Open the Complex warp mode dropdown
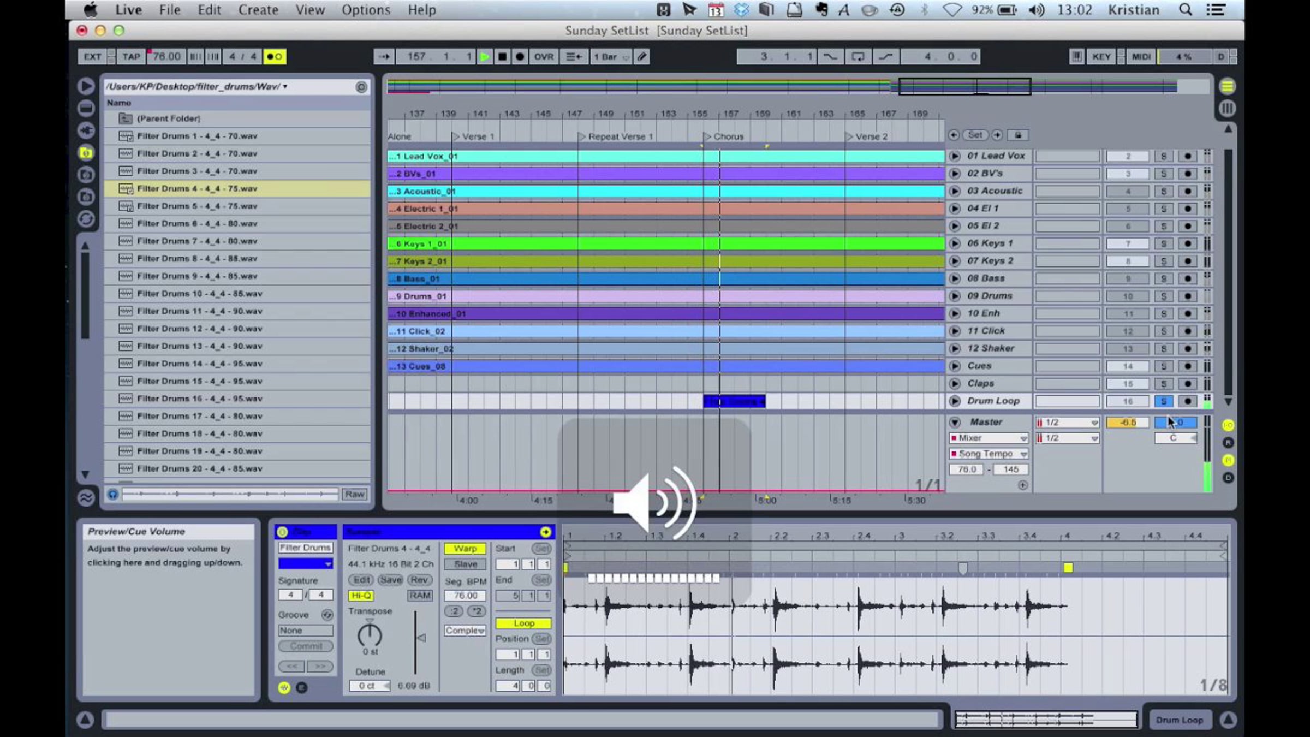The width and height of the screenshot is (1310, 737). pos(465,631)
